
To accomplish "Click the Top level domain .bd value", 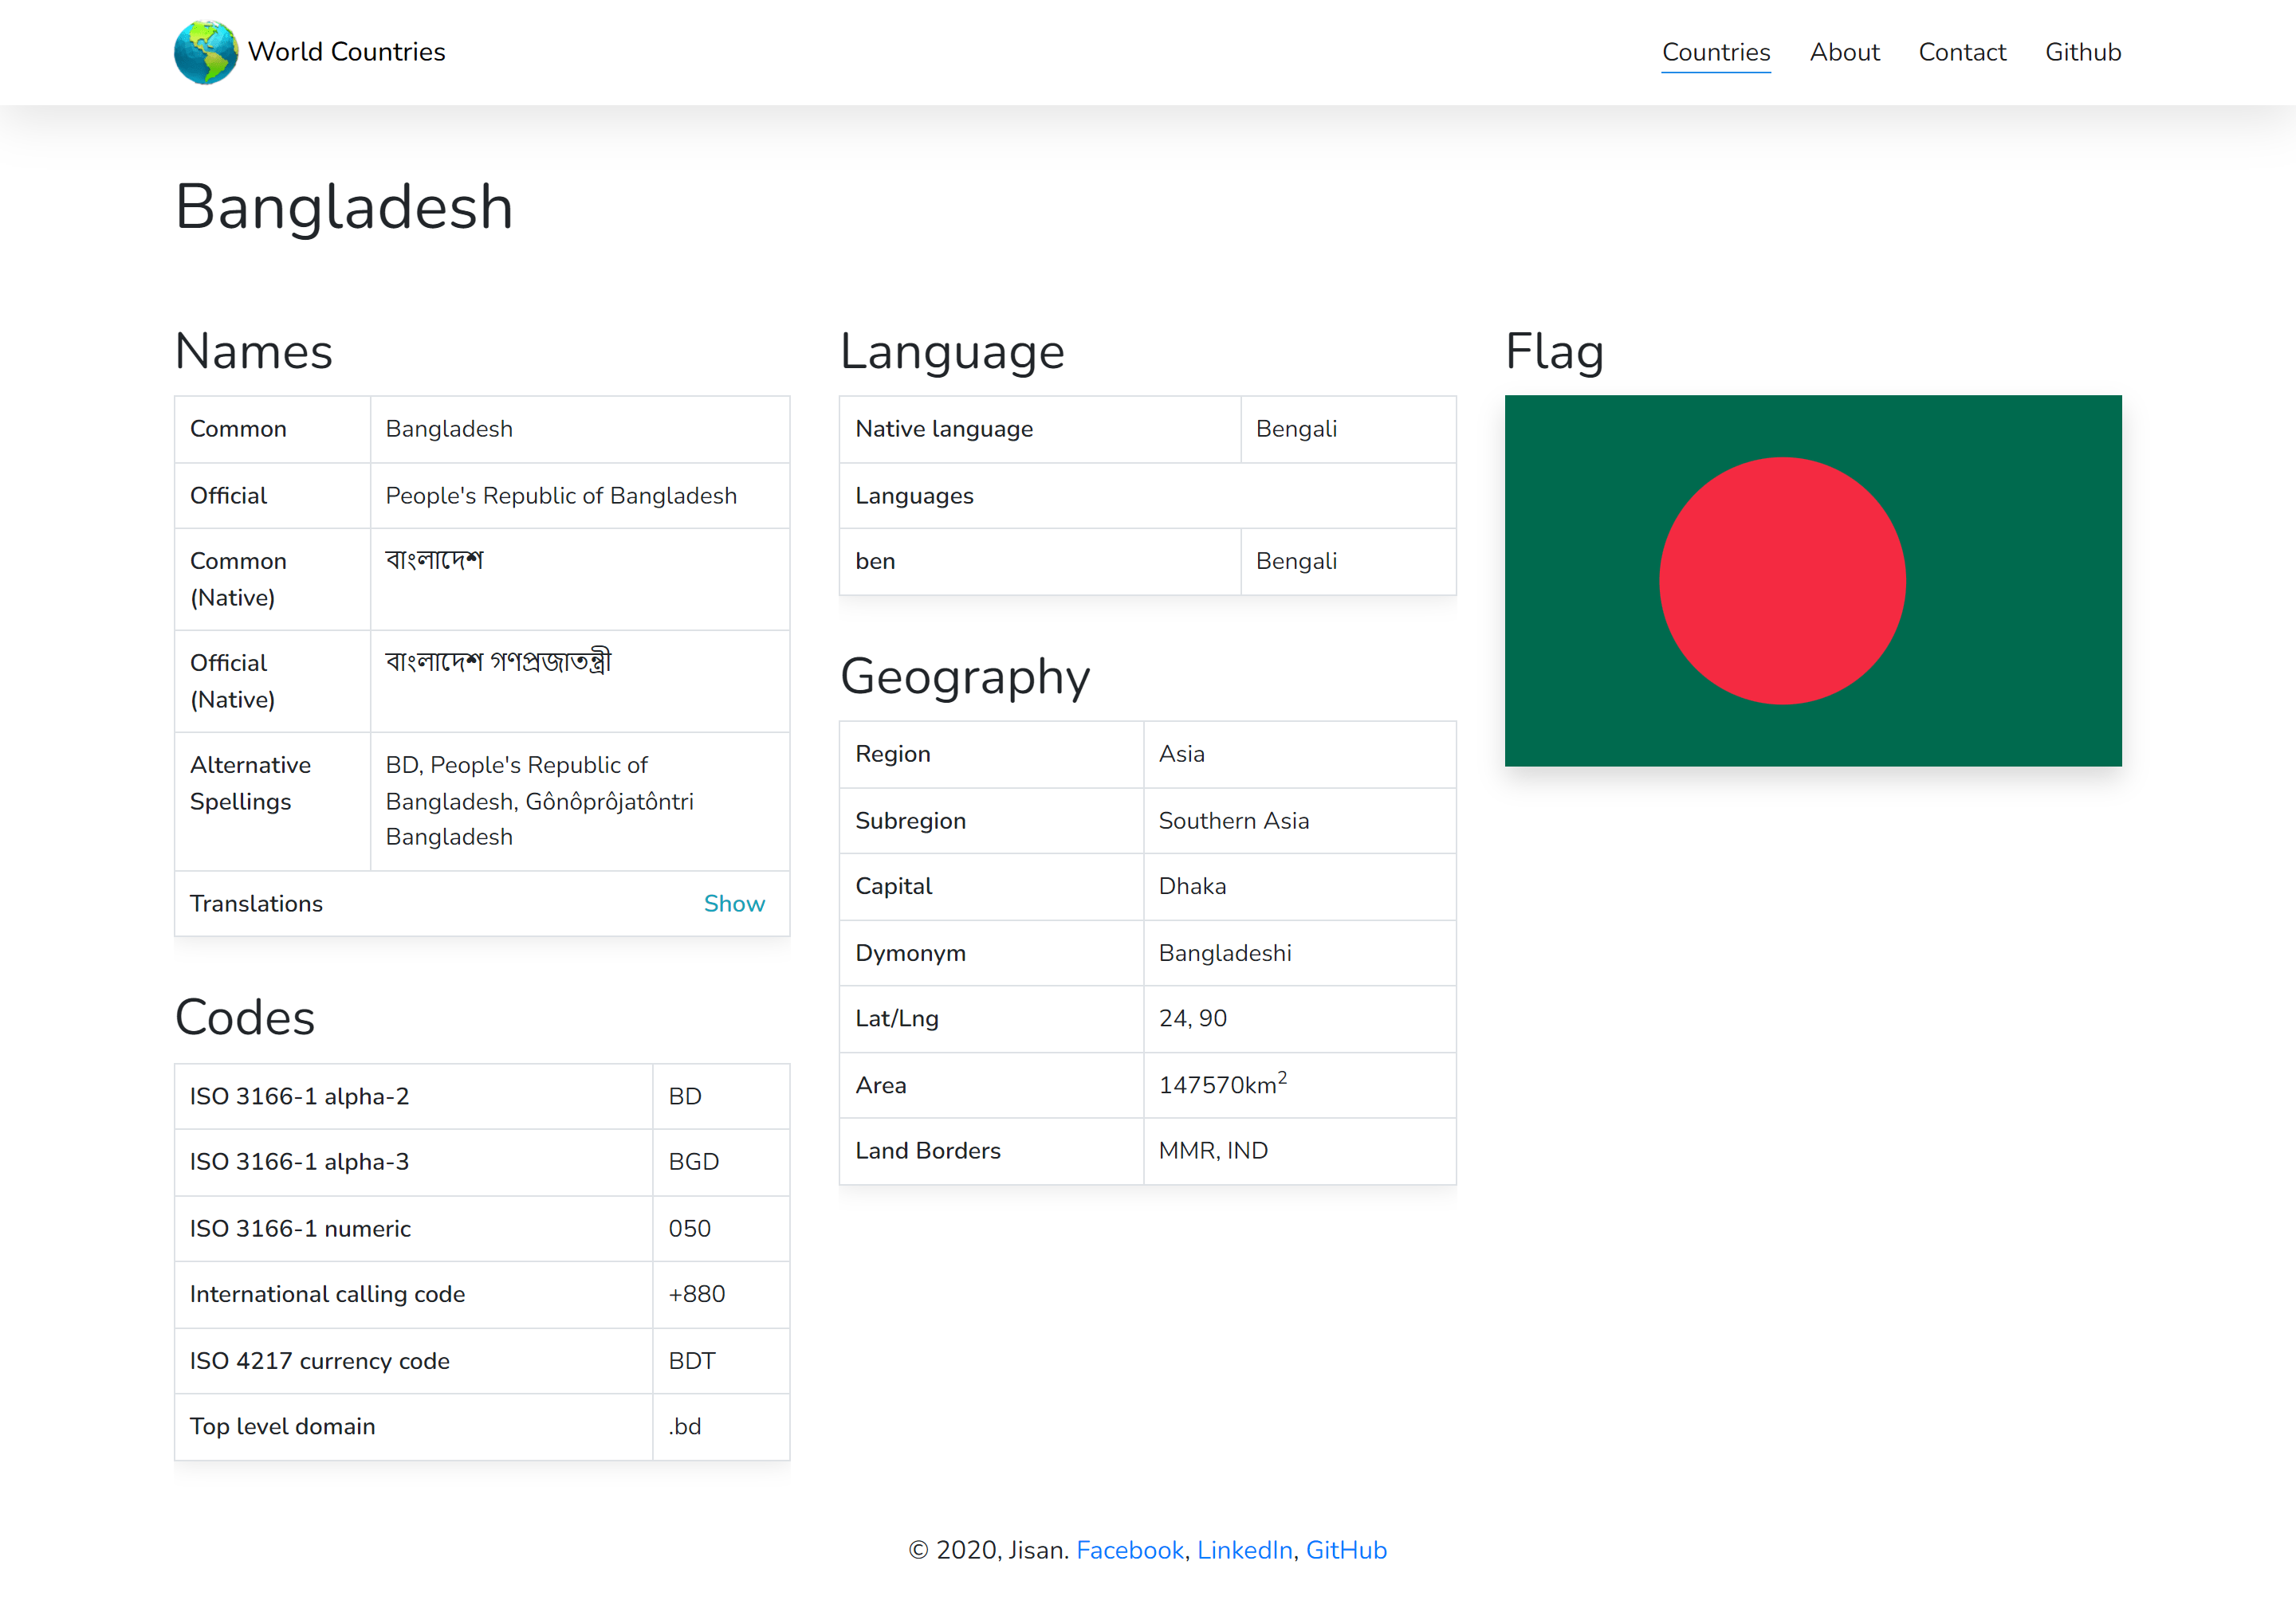I will (x=685, y=1426).
